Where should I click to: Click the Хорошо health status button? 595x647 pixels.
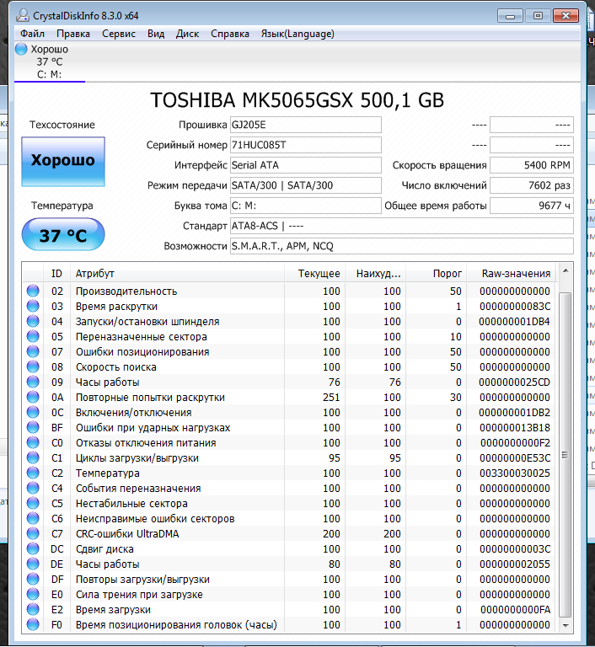[x=63, y=162]
